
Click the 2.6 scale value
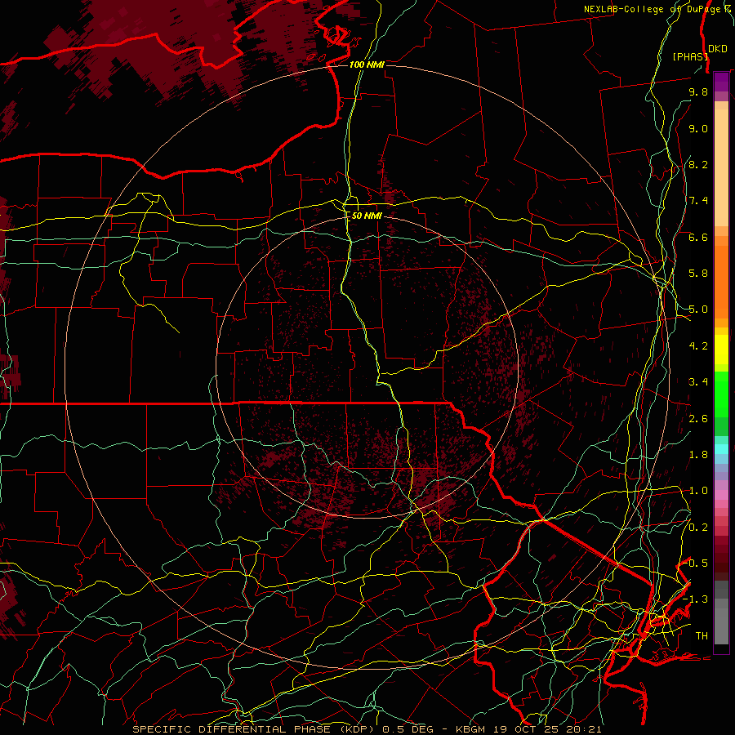coord(698,419)
